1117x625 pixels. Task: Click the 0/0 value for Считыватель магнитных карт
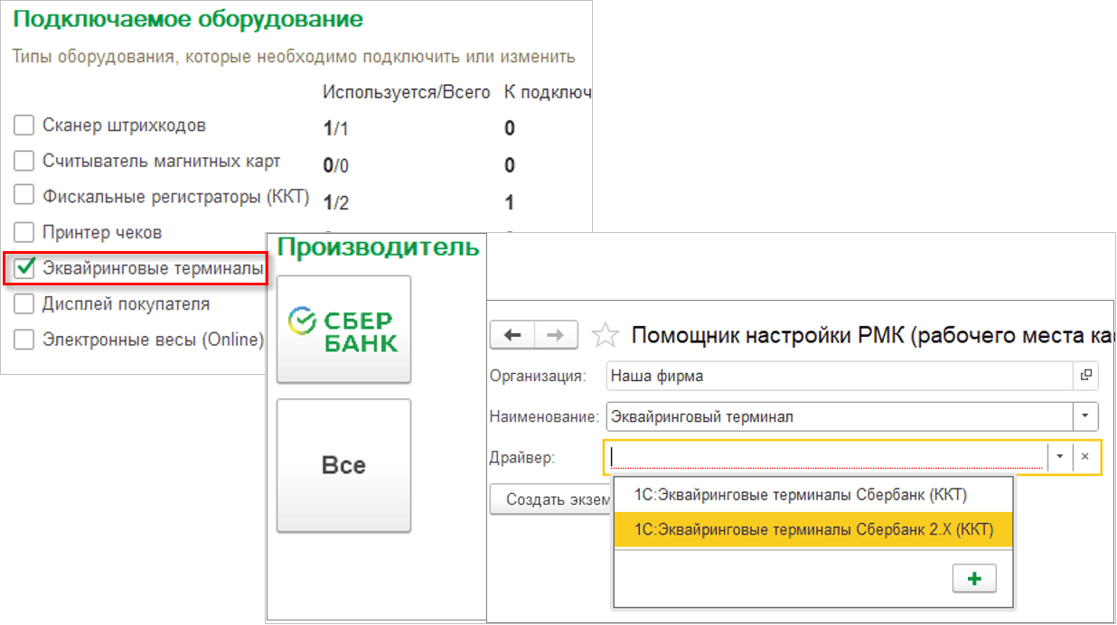(336, 165)
